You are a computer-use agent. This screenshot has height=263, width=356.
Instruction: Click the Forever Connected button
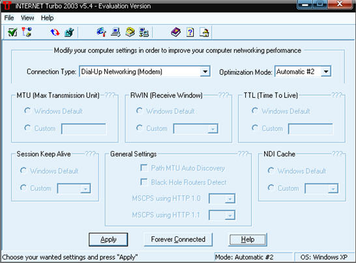point(178,240)
